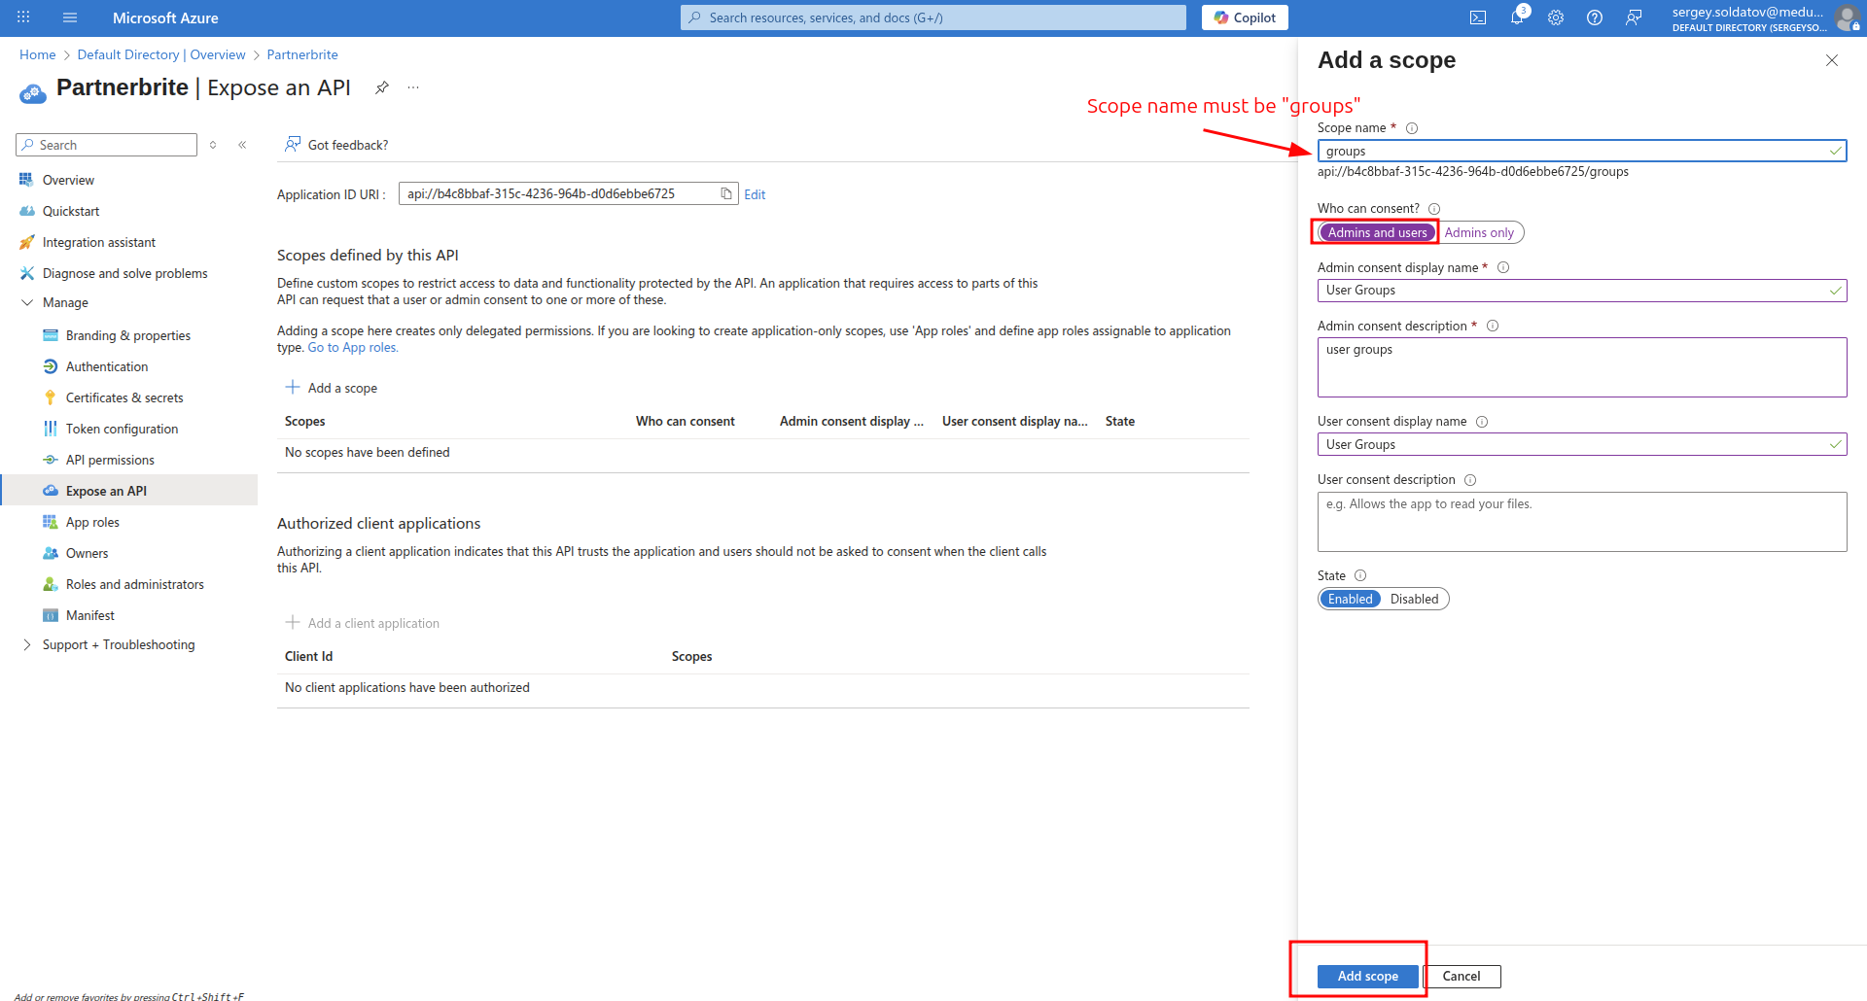
Task: Open API permissions
Action: coord(110,460)
